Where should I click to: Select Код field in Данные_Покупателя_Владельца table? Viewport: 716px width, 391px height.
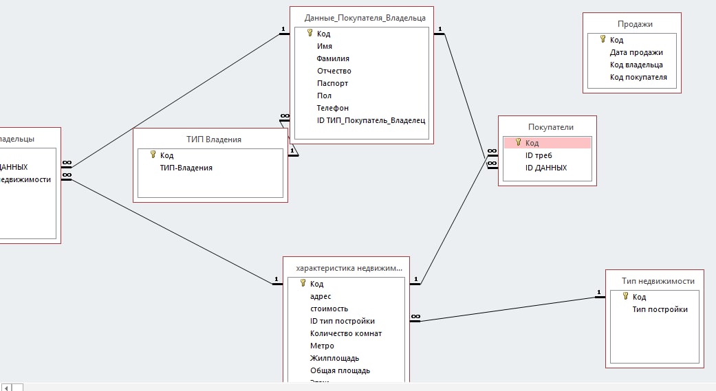[323, 33]
